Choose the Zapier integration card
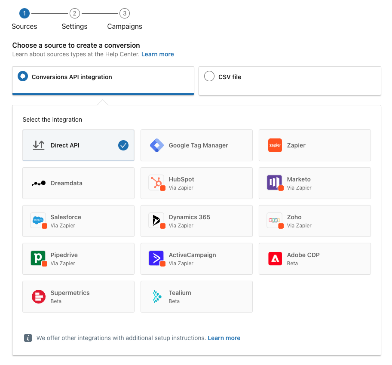Viewport: 392px width, 365px height. 315,145
